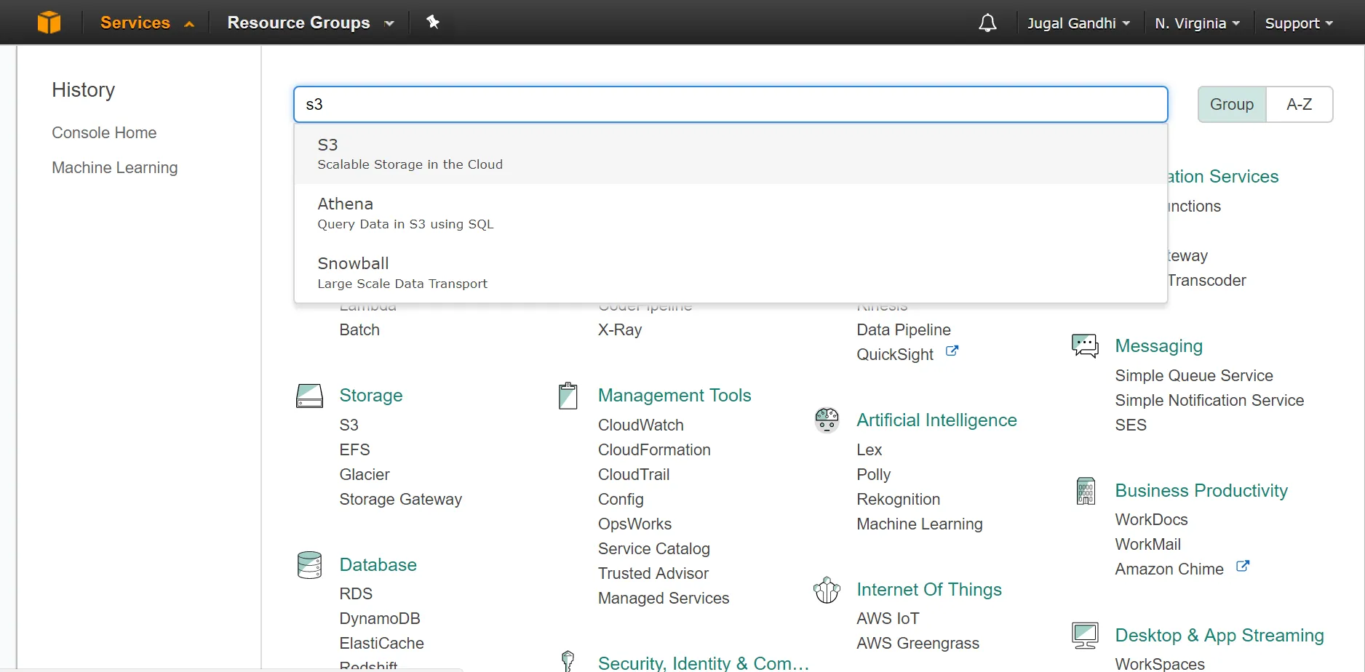Open the Storage Gateway service
1365x672 pixels.
pyautogui.click(x=400, y=500)
